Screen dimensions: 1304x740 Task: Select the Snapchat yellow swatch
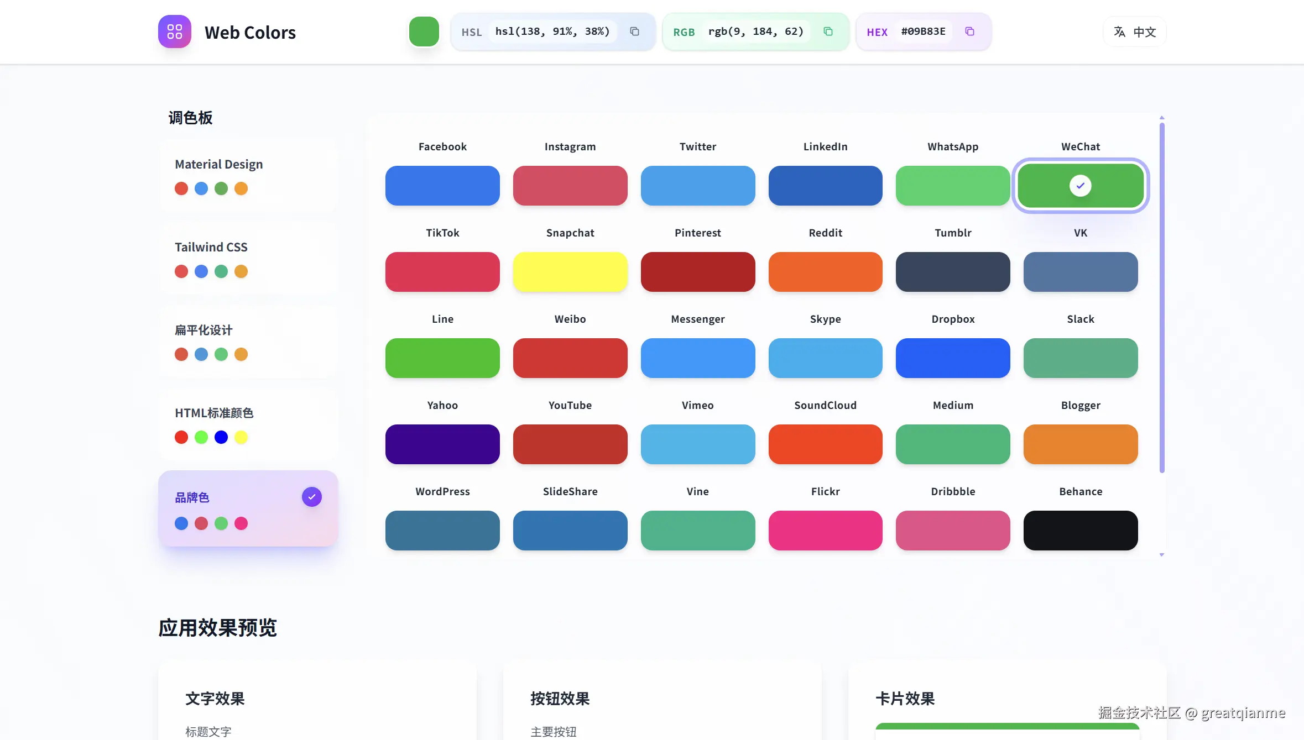point(570,272)
